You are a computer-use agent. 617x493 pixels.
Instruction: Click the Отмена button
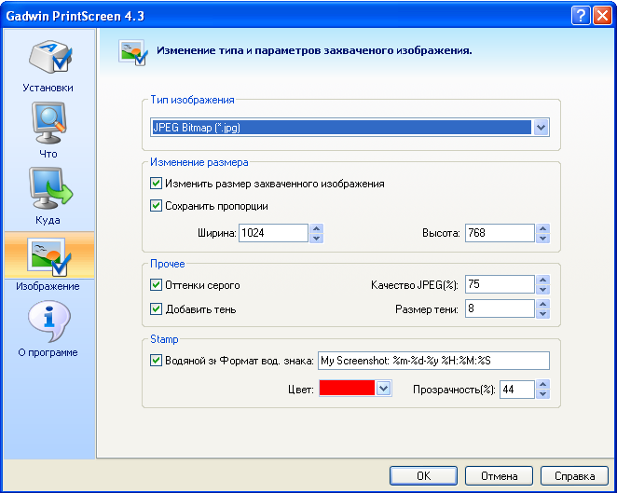[x=499, y=476]
